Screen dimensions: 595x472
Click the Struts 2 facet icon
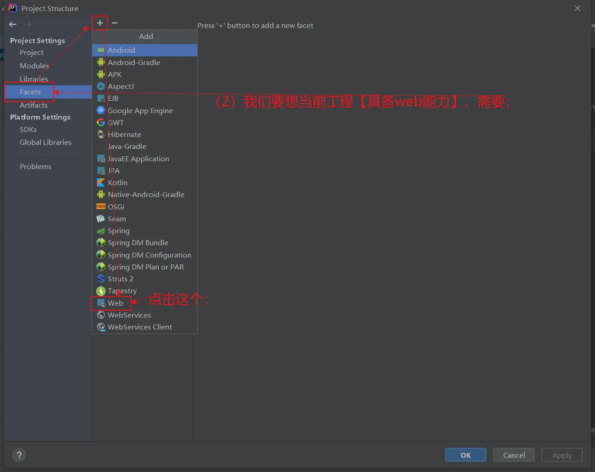click(101, 279)
